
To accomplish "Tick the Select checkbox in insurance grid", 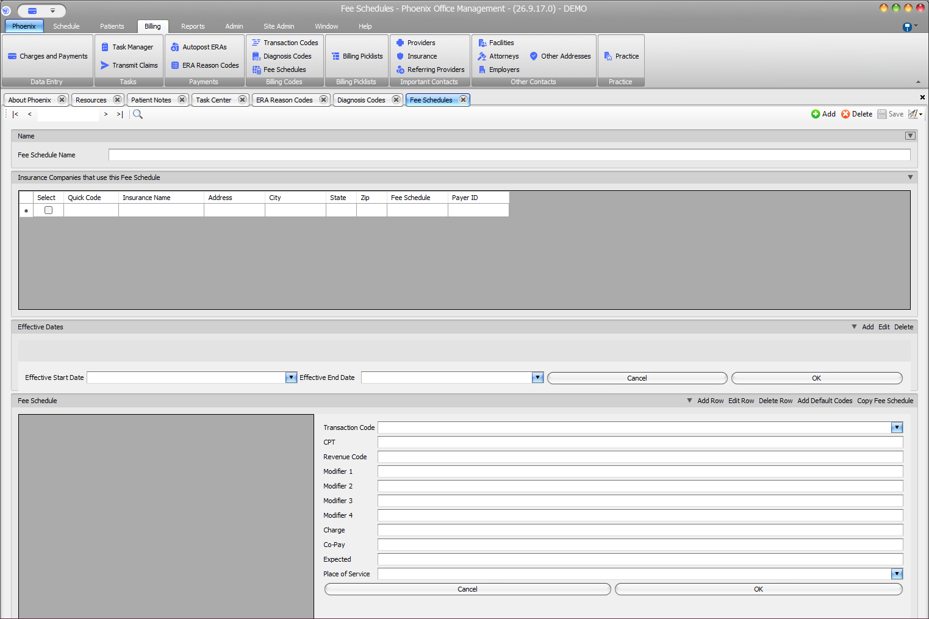I will point(48,210).
